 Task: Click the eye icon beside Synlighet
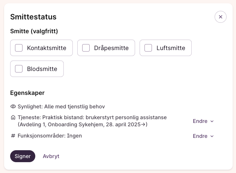13,106
